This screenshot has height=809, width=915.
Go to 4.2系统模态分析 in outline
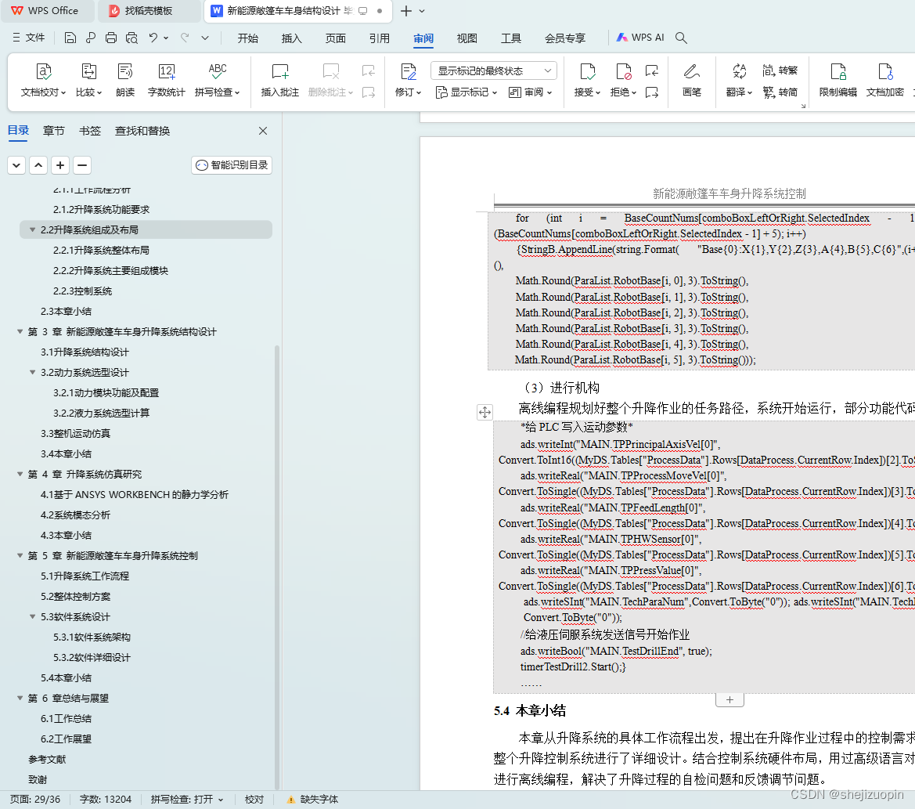tap(75, 515)
